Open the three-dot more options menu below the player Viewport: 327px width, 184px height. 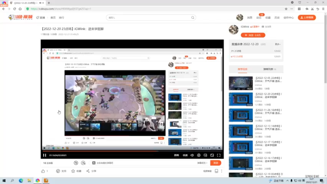222,171
